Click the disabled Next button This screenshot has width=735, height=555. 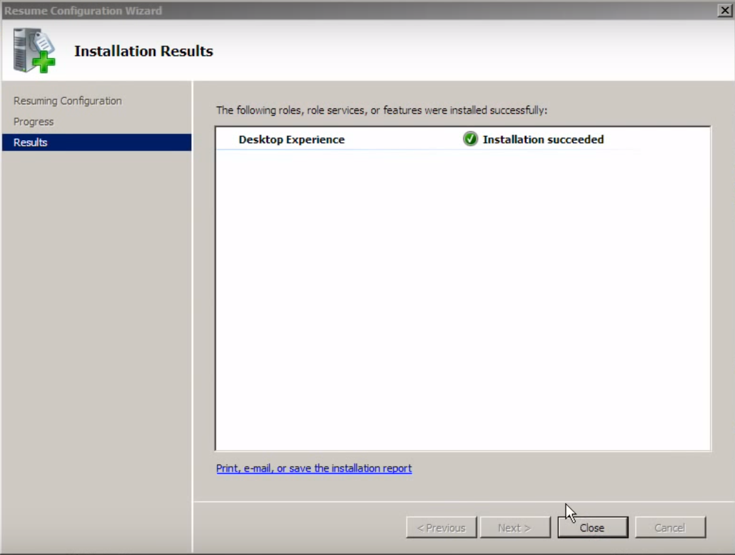pyautogui.click(x=514, y=528)
